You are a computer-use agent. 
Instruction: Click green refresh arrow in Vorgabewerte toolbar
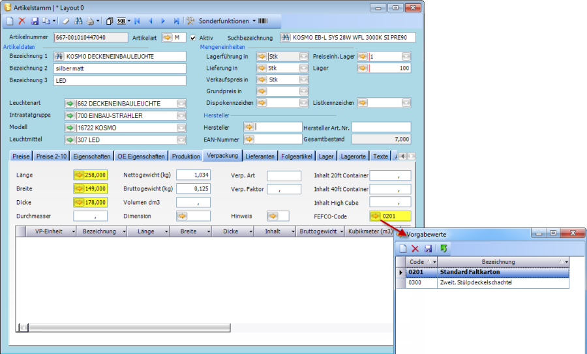[x=444, y=248]
